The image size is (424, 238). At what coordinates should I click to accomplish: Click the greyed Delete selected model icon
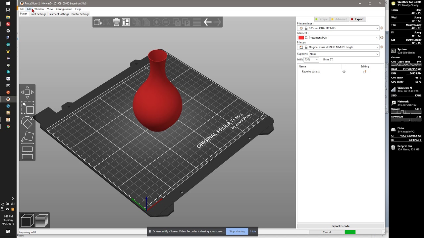pos(107,22)
